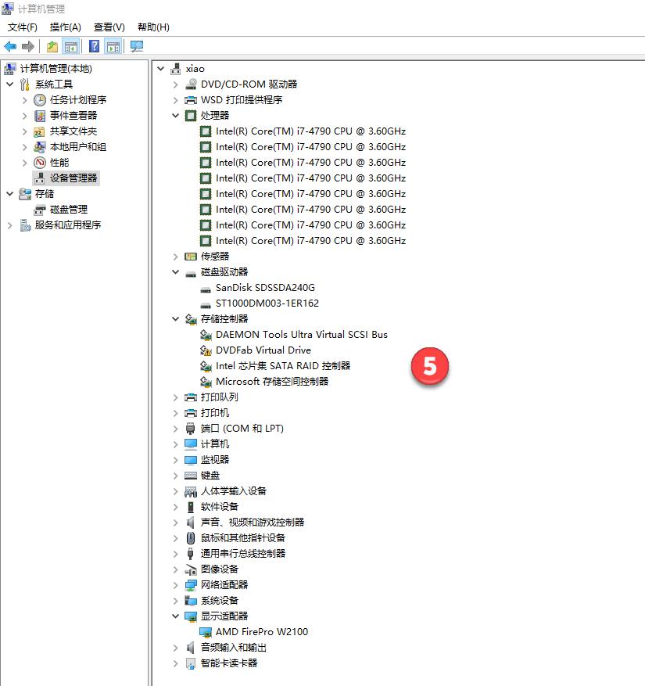Click the 图像设备 camera icon
Viewport: 645px width, 686px height.
(191, 569)
